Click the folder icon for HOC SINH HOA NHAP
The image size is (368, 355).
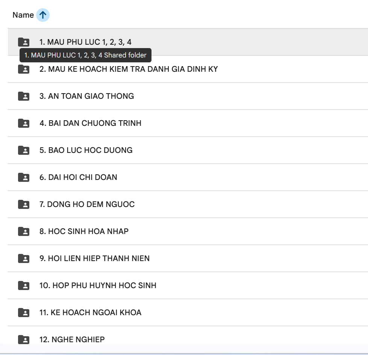pyautogui.click(x=24, y=231)
